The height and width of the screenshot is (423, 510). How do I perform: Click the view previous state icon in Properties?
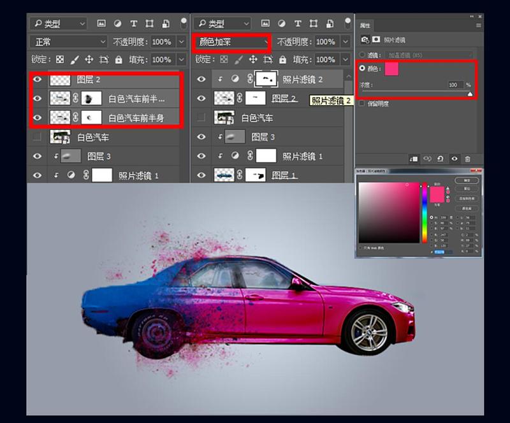pyautogui.click(x=428, y=159)
